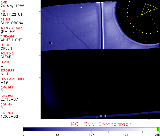
Task: Click the dark spot on the corona image
Action: point(50,42)
